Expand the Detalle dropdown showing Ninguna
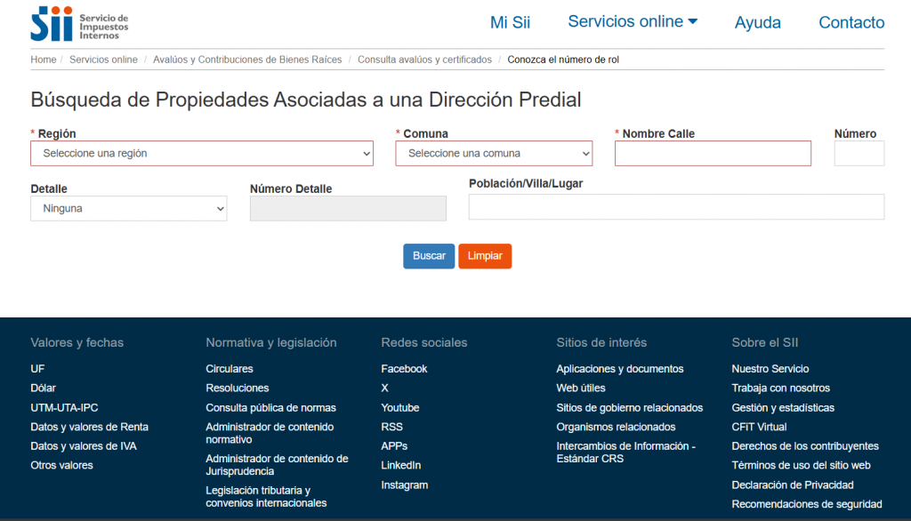 (x=128, y=208)
